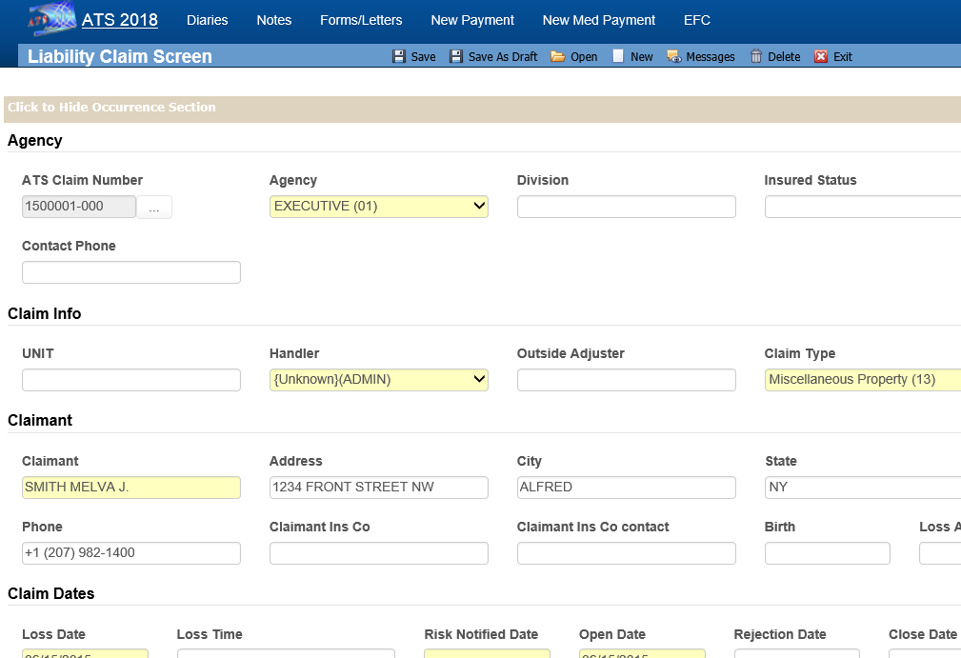The width and height of the screenshot is (961, 658).
Task: Click into the Contact Phone field
Action: (x=131, y=272)
